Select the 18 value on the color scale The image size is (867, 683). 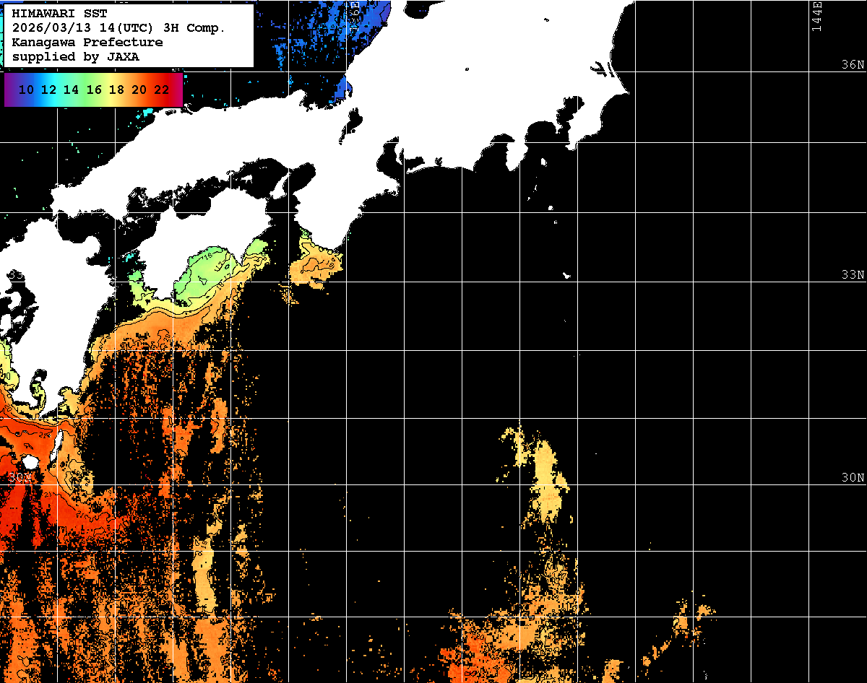116,90
